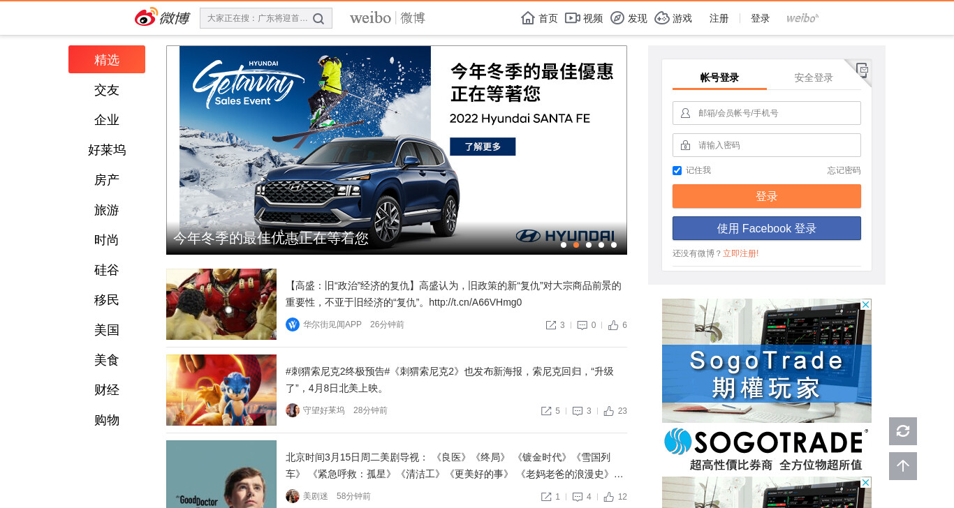Click 华尔街见闻APP author name

click(x=332, y=324)
